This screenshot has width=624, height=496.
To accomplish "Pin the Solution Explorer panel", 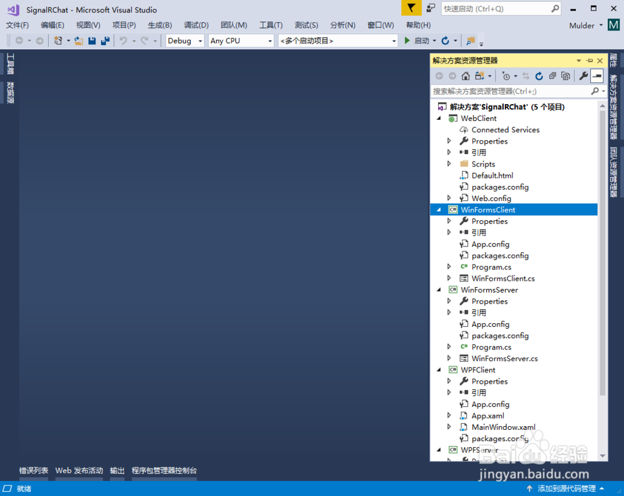I will (x=588, y=61).
